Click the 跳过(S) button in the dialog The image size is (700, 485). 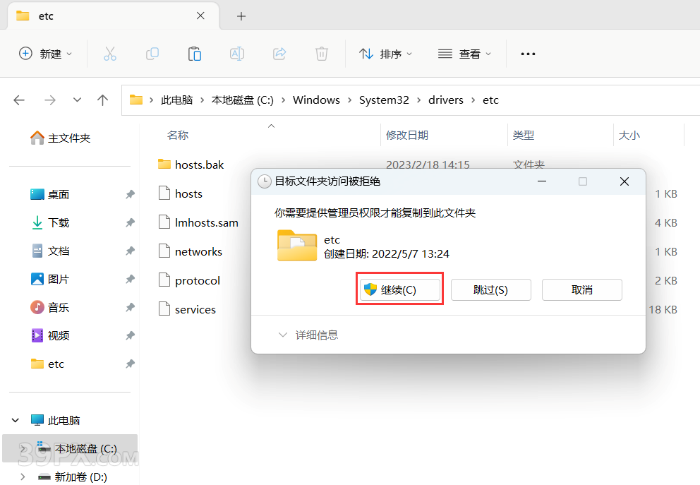point(490,289)
